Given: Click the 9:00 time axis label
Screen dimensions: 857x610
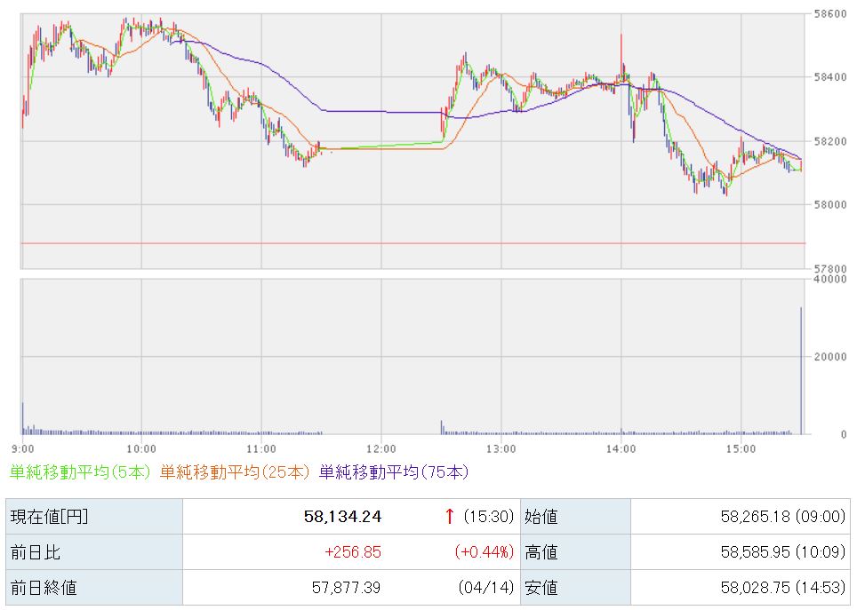Looking at the screenshot, I should click(22, 448).
